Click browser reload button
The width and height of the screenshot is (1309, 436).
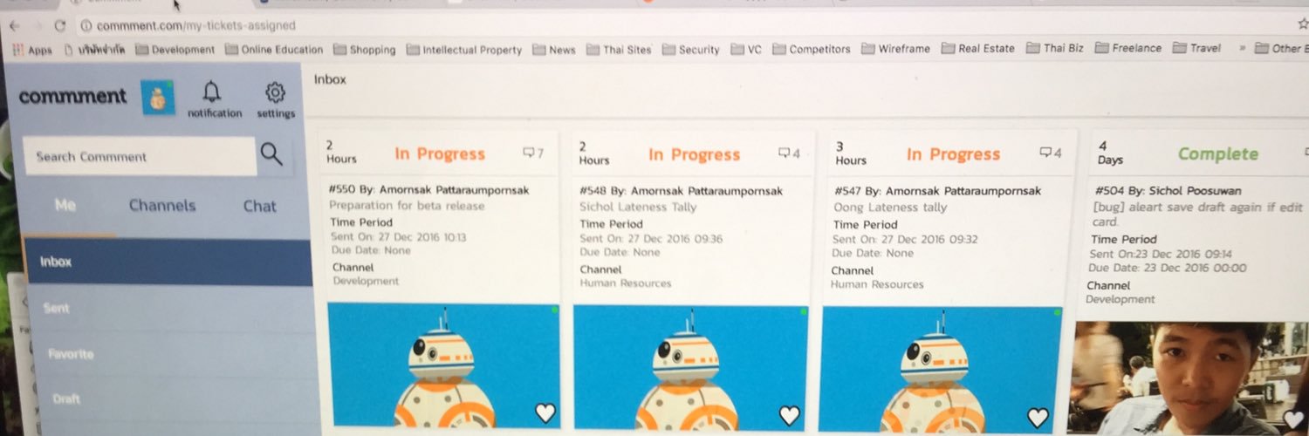(60, 26)
